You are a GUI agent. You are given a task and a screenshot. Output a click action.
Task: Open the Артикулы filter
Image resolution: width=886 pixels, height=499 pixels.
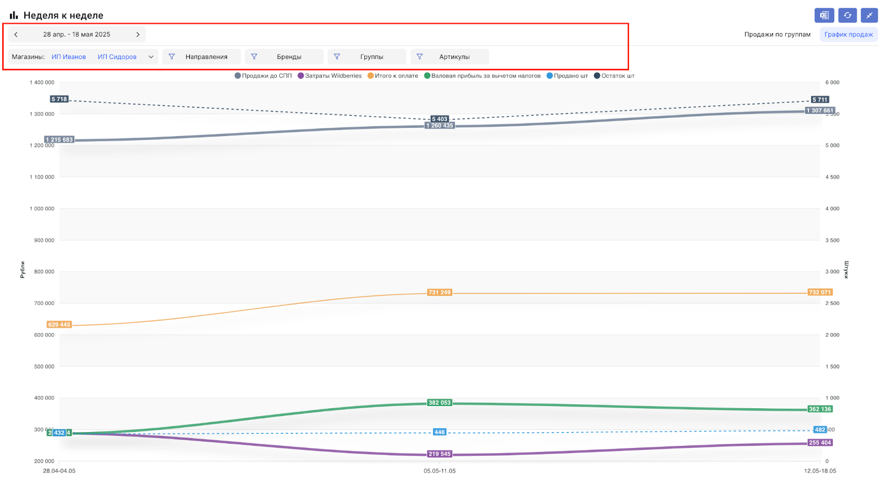pyautogui.click(x=454, y=57)
